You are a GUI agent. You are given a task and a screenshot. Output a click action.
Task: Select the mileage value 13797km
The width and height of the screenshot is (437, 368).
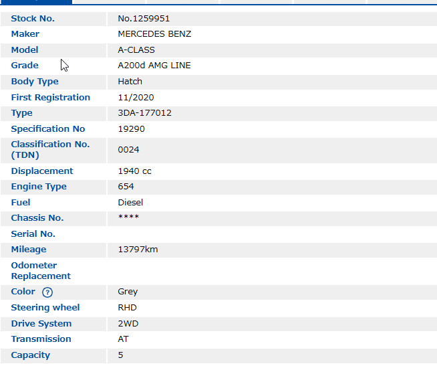click(x=138, y=250)
